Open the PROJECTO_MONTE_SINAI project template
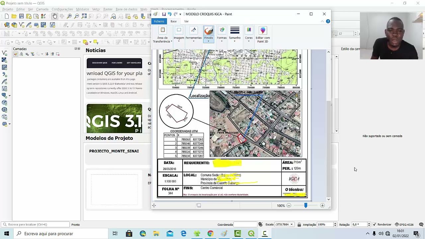The width and height of the screenshot is (425, 239). [x=114, y=151]
